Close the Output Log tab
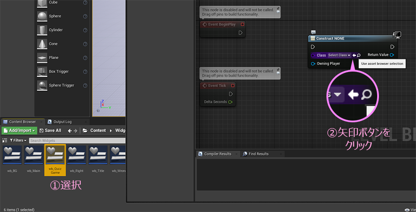The height and width of the screenshot is (212, 416). point(86,122)
